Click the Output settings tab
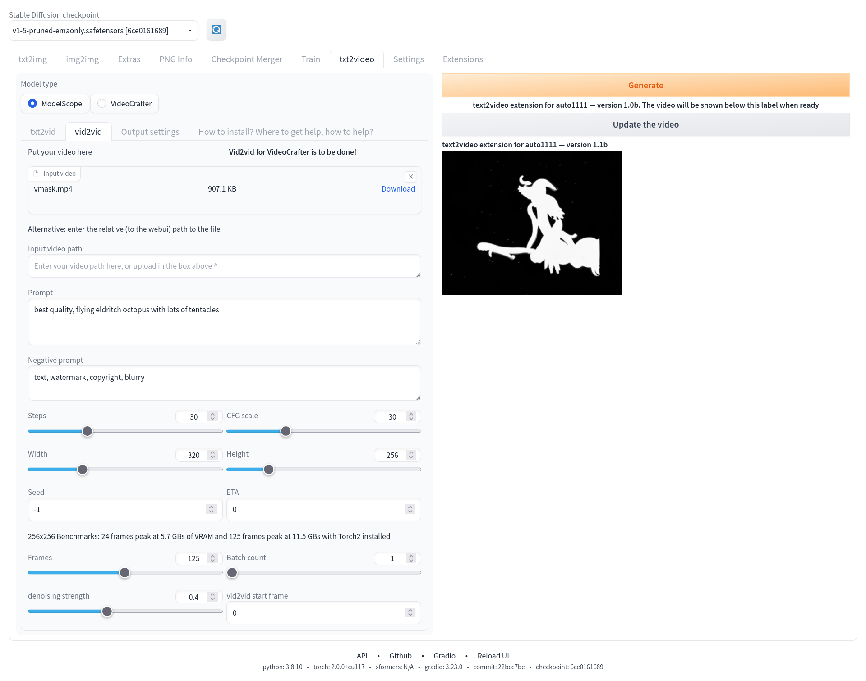The width and height of the screenshot is (866, 681). (x=151, y=131)
